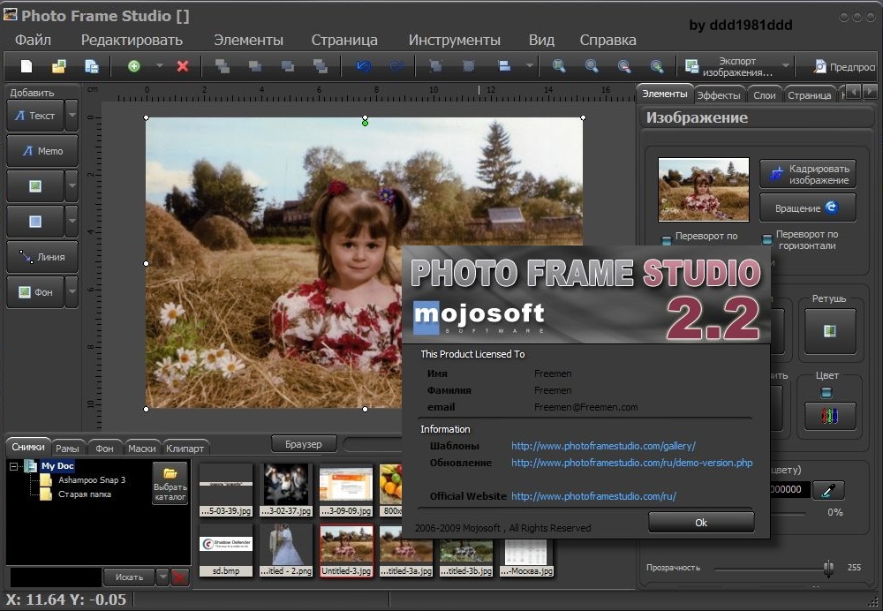Image resolution: width=883 pixels, height=611 pixels.
Task: Click the green add element icon
Action: [134, 66]
